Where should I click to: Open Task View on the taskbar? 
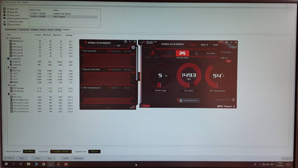click(x=21, y=164)
